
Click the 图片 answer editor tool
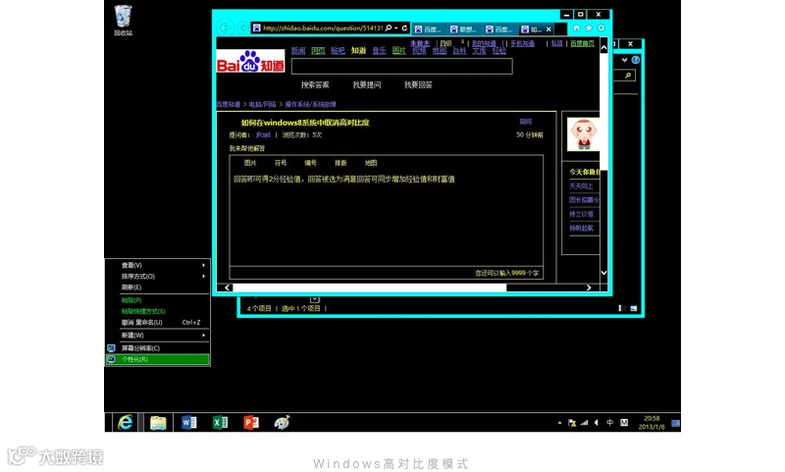250,163
